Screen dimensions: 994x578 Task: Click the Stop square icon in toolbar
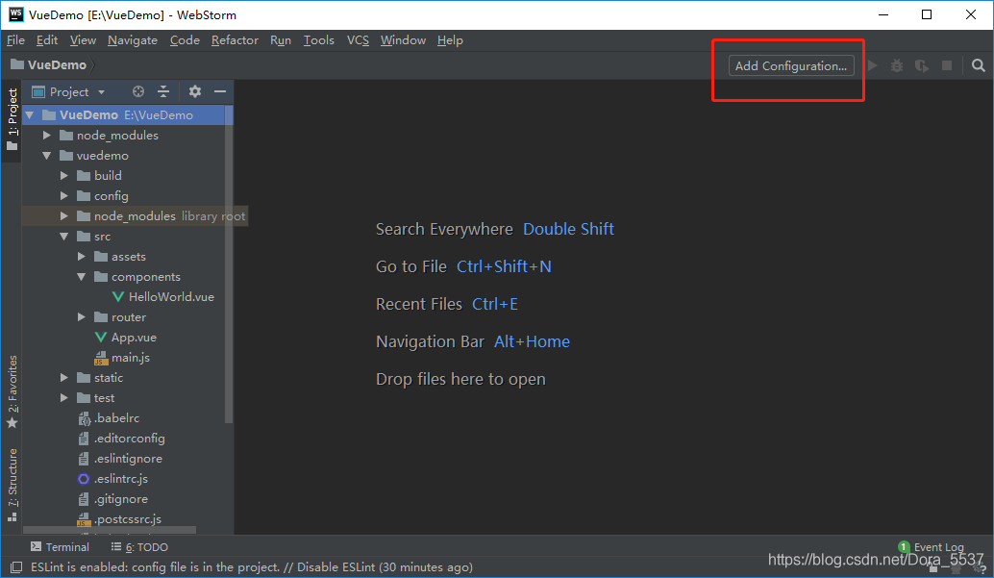pyautogui.click(x=947, y=65)
